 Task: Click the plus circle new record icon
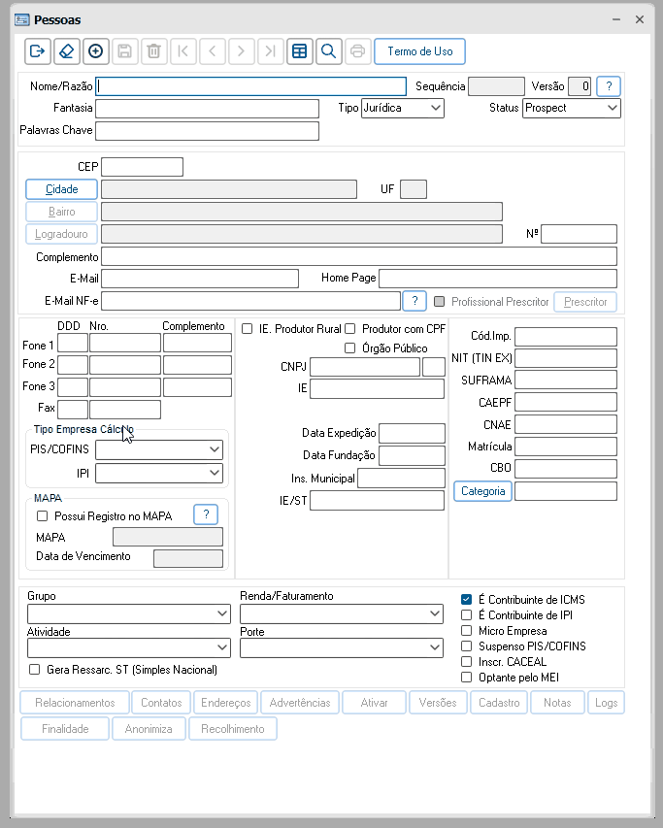[95, 51]
